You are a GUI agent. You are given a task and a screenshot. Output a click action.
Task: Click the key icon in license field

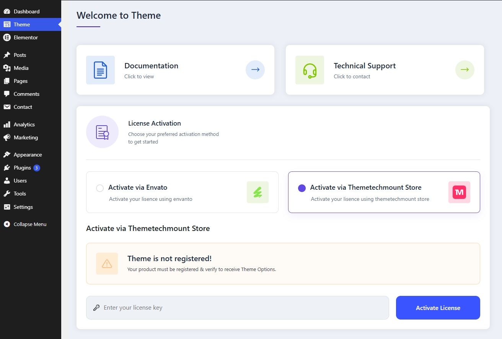96,308
